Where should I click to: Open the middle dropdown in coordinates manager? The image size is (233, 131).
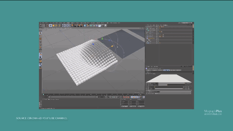point(133,106)
